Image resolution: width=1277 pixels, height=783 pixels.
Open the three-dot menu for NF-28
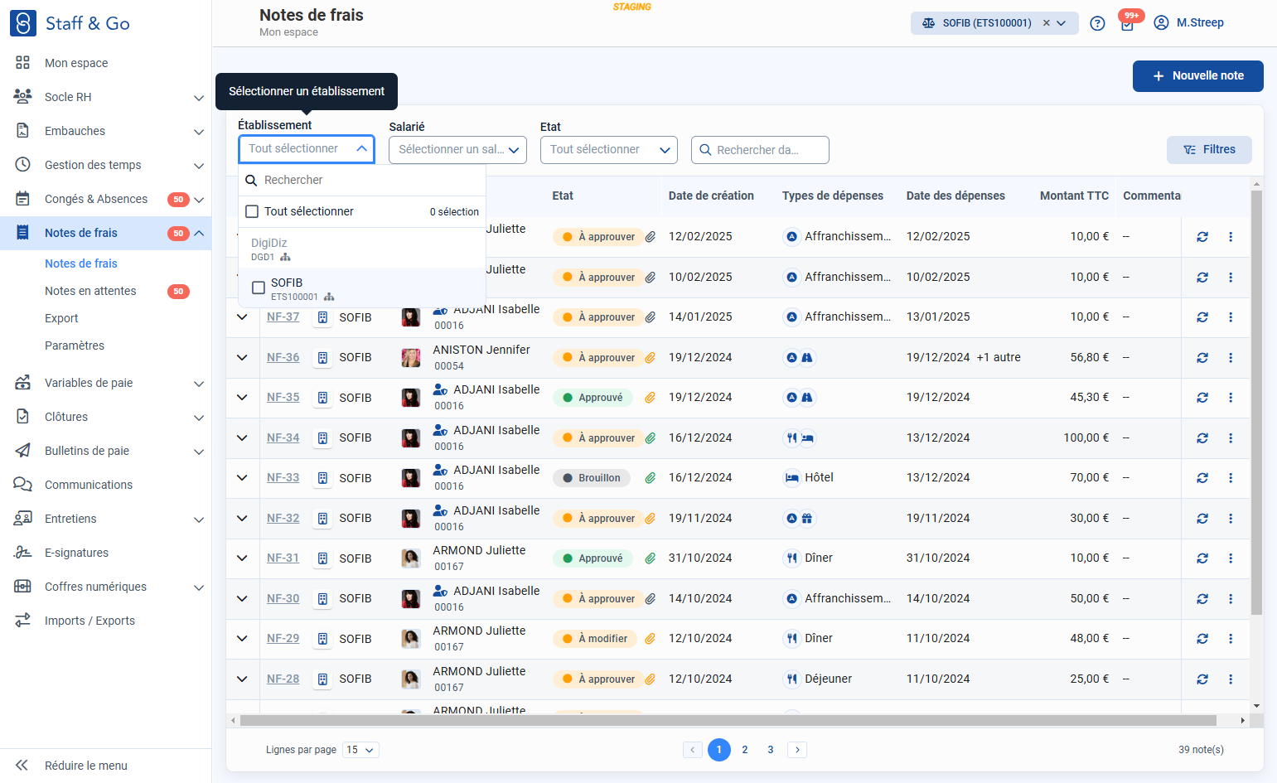[1231, 679]
